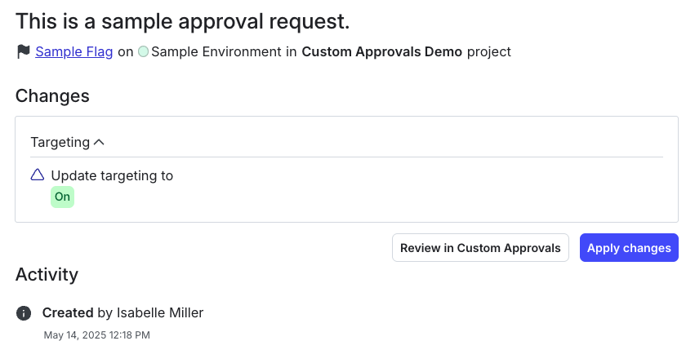Select the Sample Environment name text
Viewport: 695px width, 363px height.
click(x=216, y=52)
